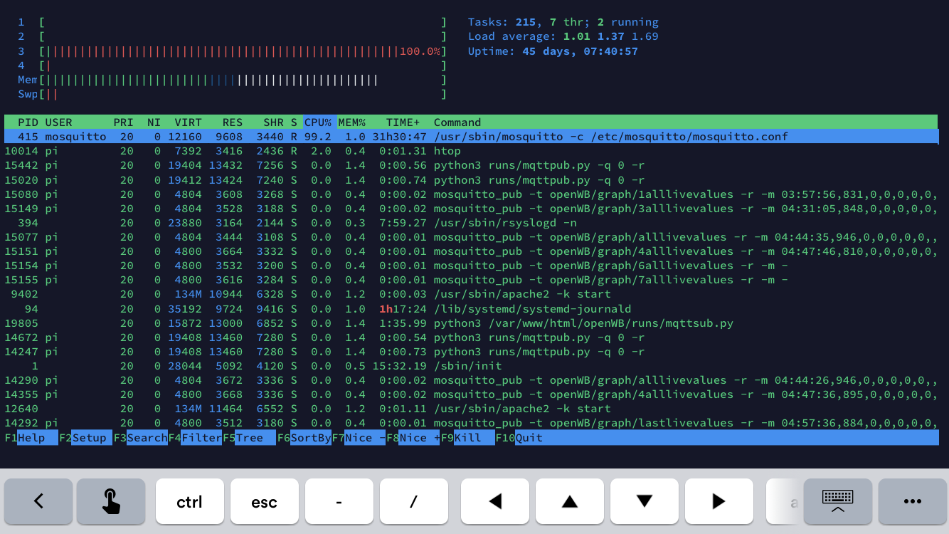Select the mqttpub.py row PID 14247

(471, 352)
